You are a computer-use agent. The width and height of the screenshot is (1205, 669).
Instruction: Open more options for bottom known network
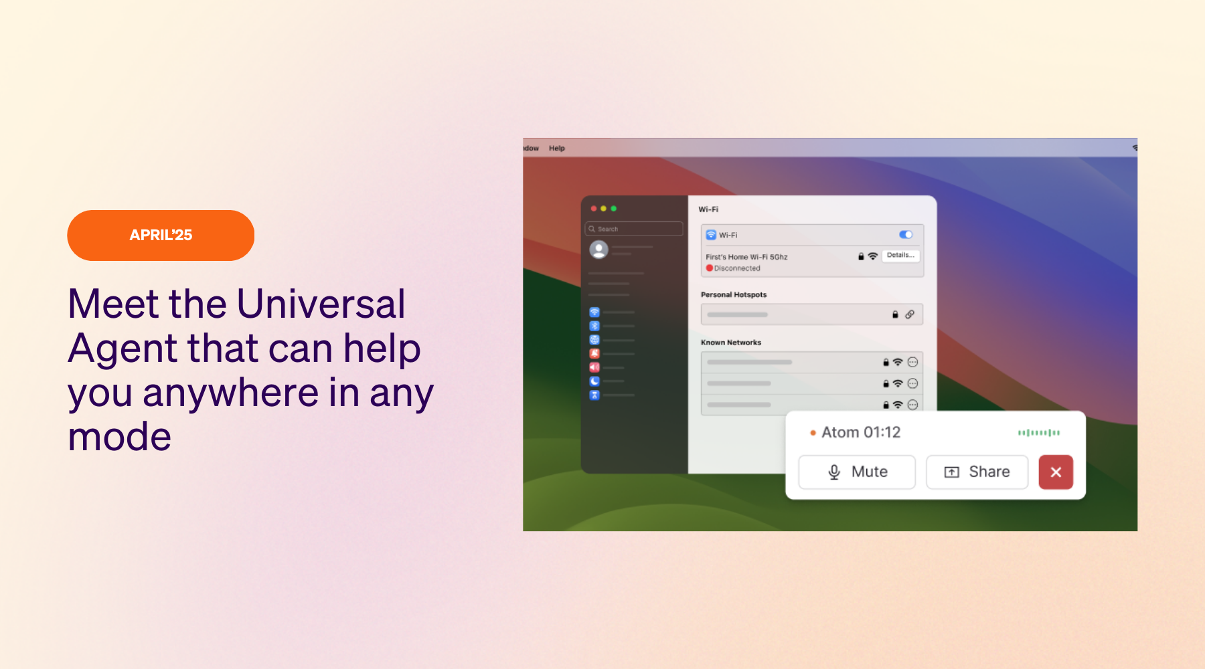912,405
